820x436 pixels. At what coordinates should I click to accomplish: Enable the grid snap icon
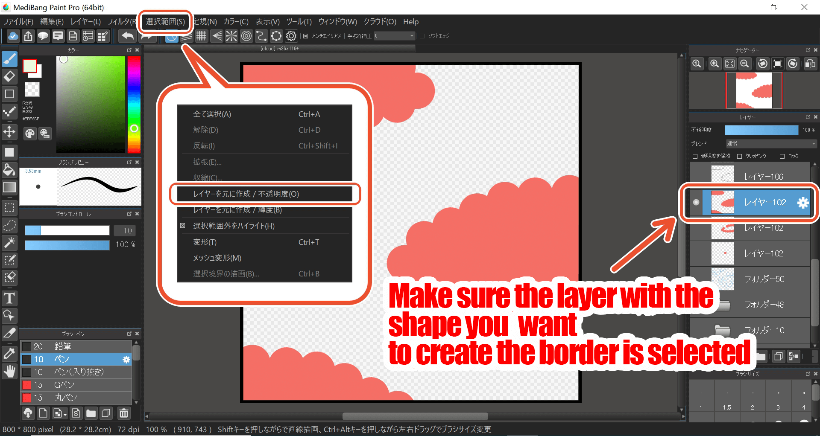pyautogui.click(x=201, y=36)
